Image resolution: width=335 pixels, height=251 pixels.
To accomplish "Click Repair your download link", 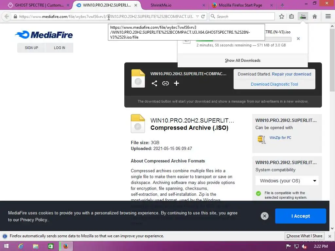I will (x=291, y=74).
